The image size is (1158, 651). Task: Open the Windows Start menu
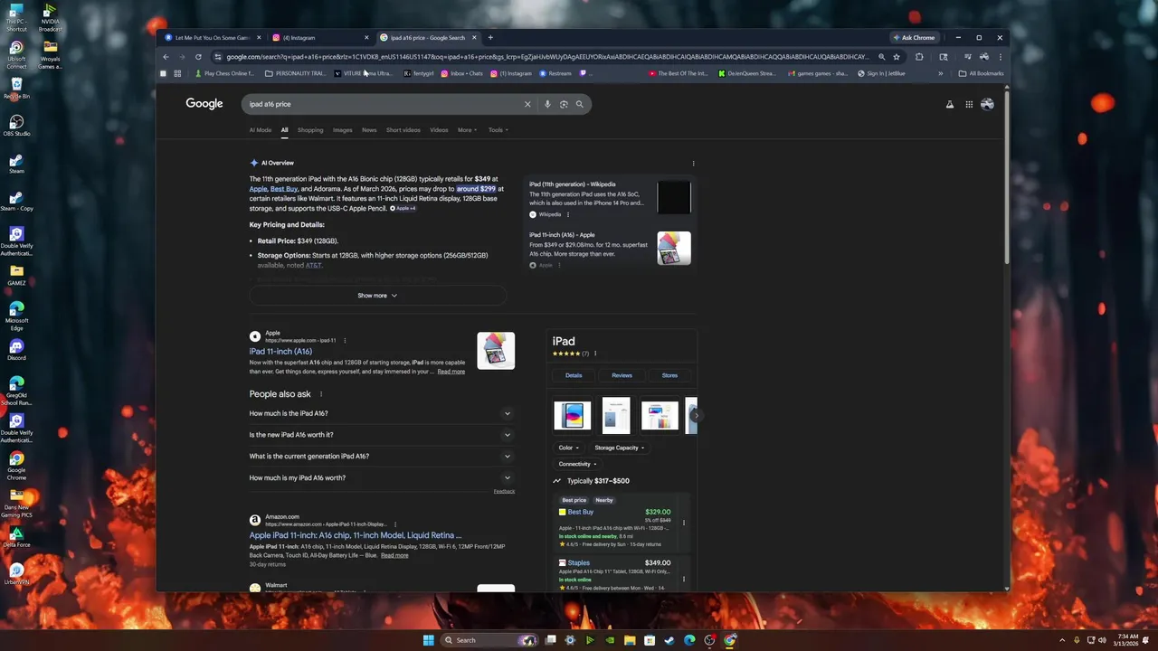point(428,640)
